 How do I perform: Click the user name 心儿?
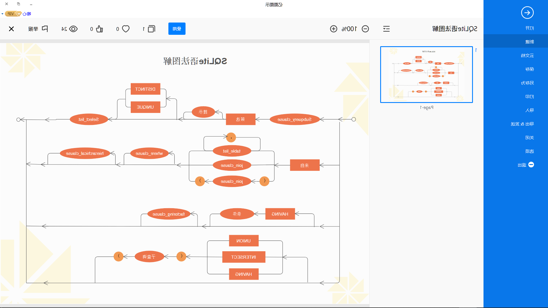[27, 14]
